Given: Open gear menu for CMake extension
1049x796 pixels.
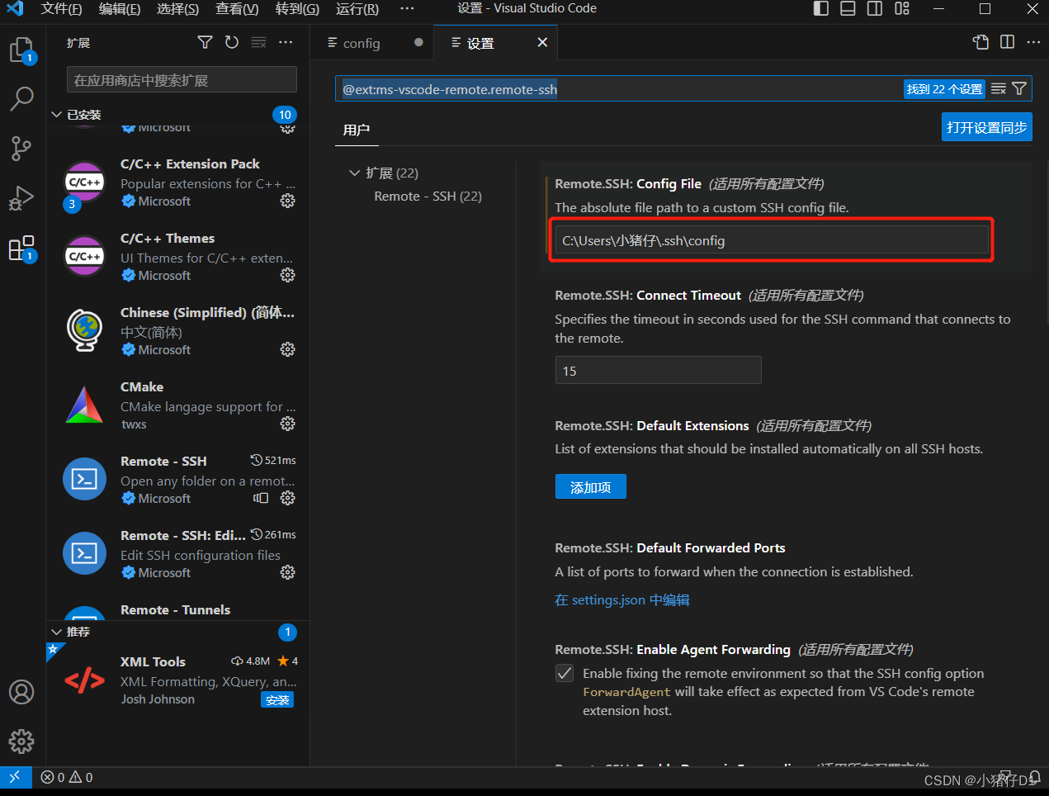Looking at the screenshot, I should coord(287,424).
